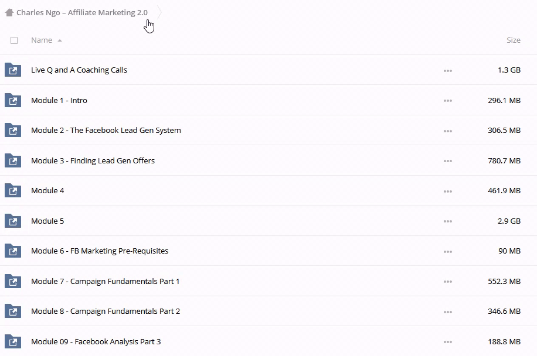Open the Module 3 - Finding Lead Gen Offers folder

point(93,160)
